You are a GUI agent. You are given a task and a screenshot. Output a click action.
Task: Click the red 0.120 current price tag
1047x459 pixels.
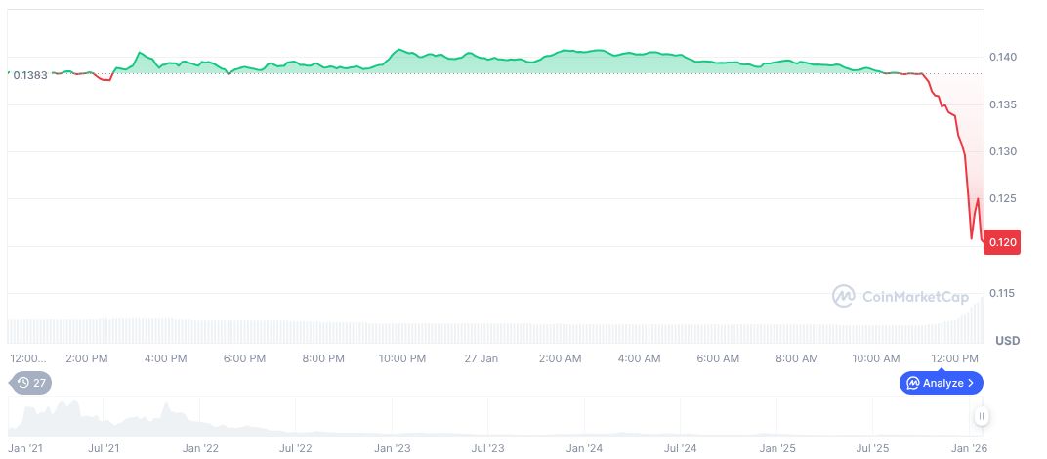[1000, 242]
